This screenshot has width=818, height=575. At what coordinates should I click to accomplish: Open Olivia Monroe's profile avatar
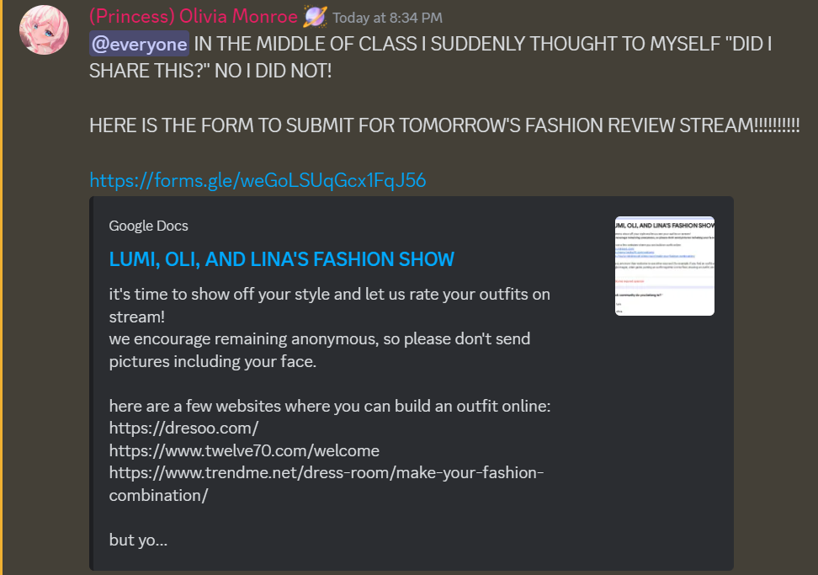point(45,29)
